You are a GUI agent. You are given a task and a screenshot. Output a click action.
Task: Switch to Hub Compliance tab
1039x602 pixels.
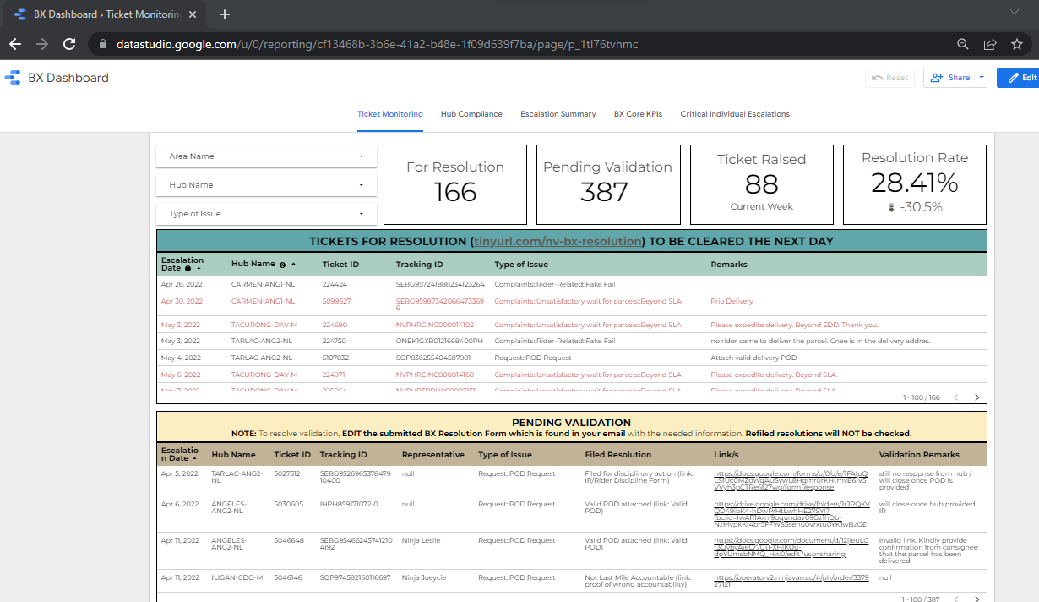click(x=471, y=114)
